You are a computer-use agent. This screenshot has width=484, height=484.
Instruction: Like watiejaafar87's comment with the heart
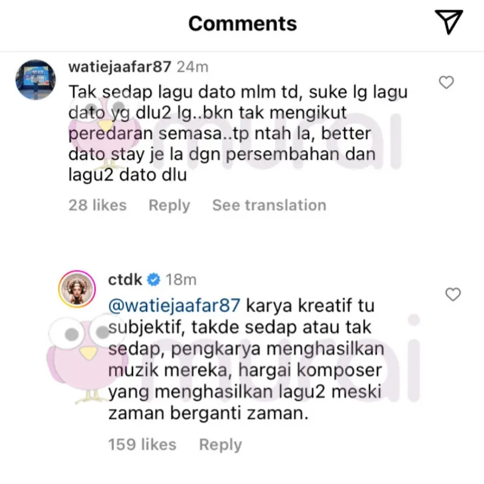[x=446, y=82]
